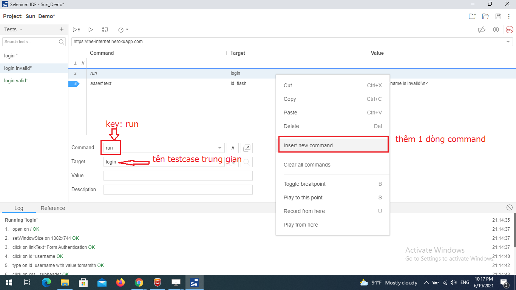Choose Delete from the context menu
The image size is (516, 290).
[333, 126]
